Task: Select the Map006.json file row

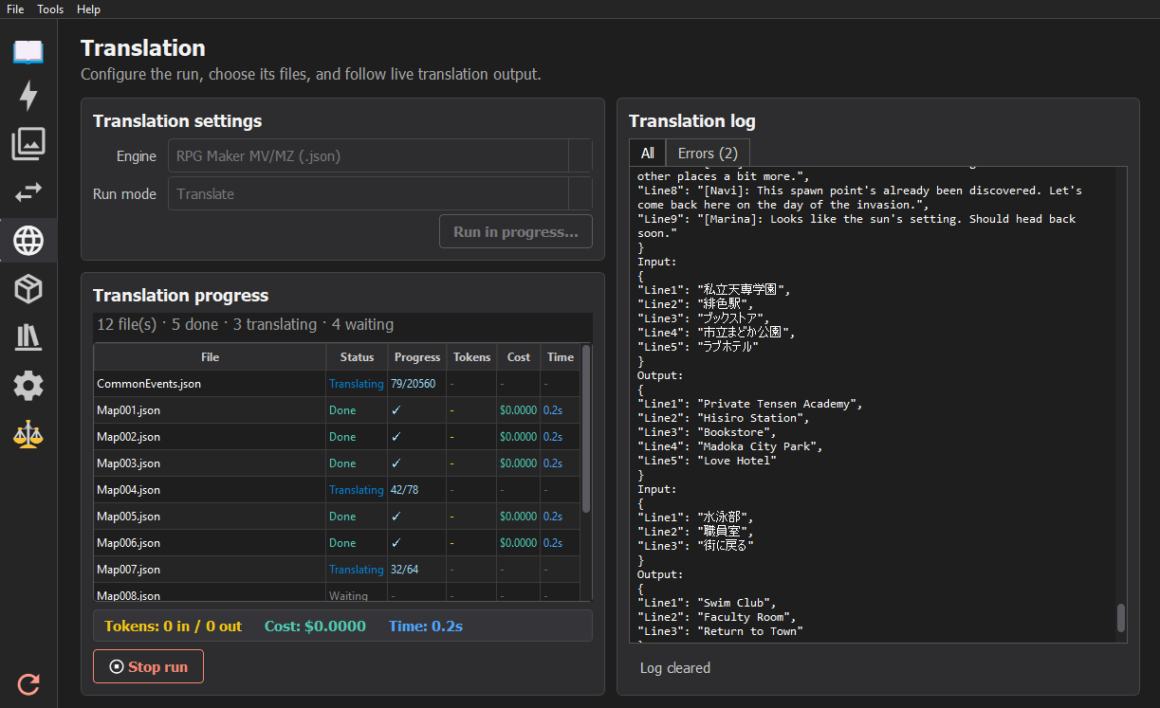Action: (337, 543)
